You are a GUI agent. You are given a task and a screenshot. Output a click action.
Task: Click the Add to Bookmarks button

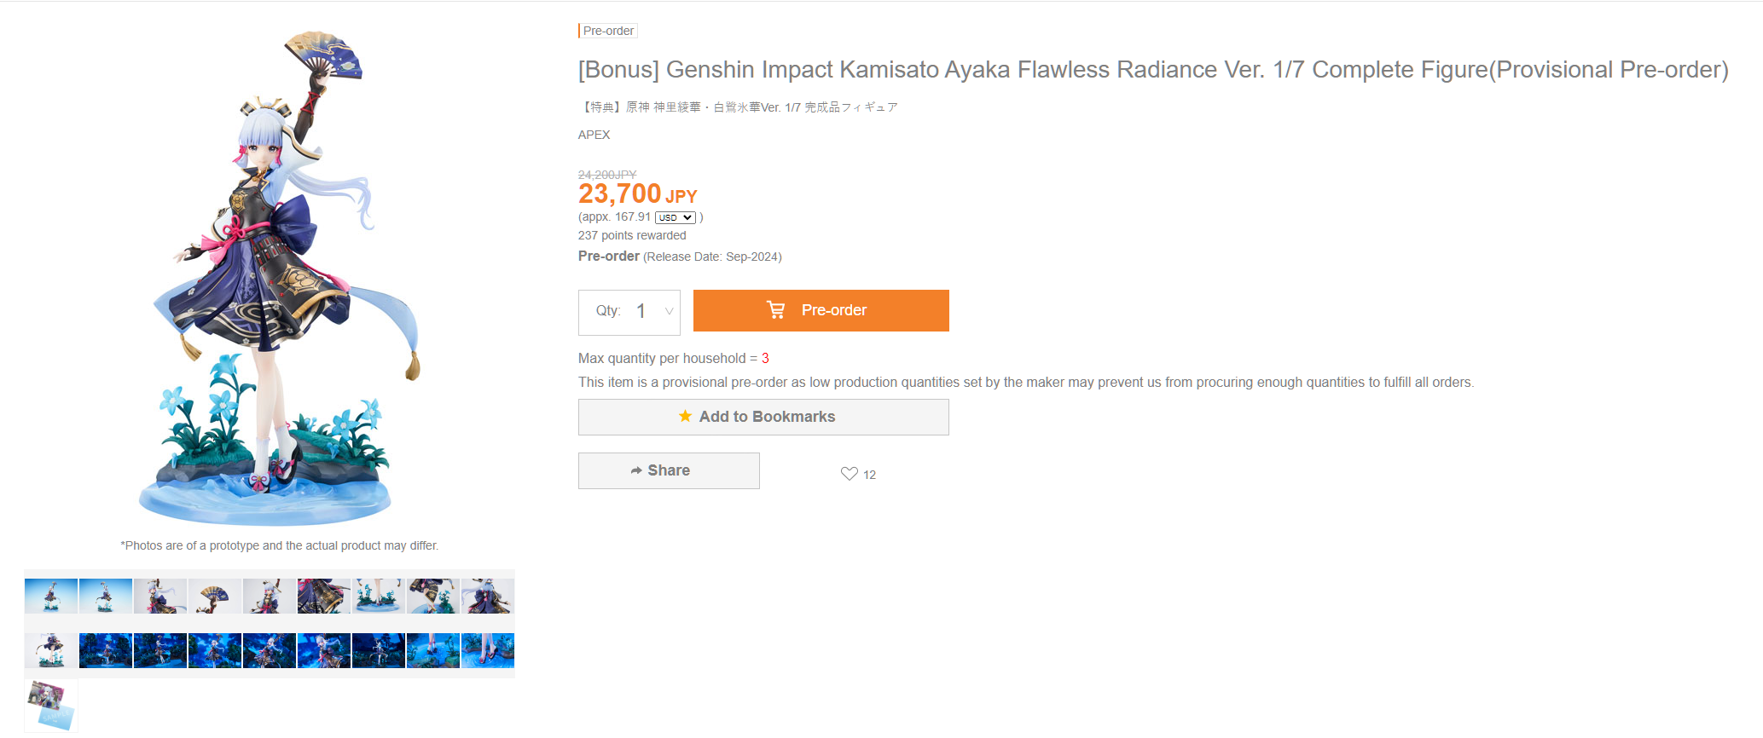[763, 417]
